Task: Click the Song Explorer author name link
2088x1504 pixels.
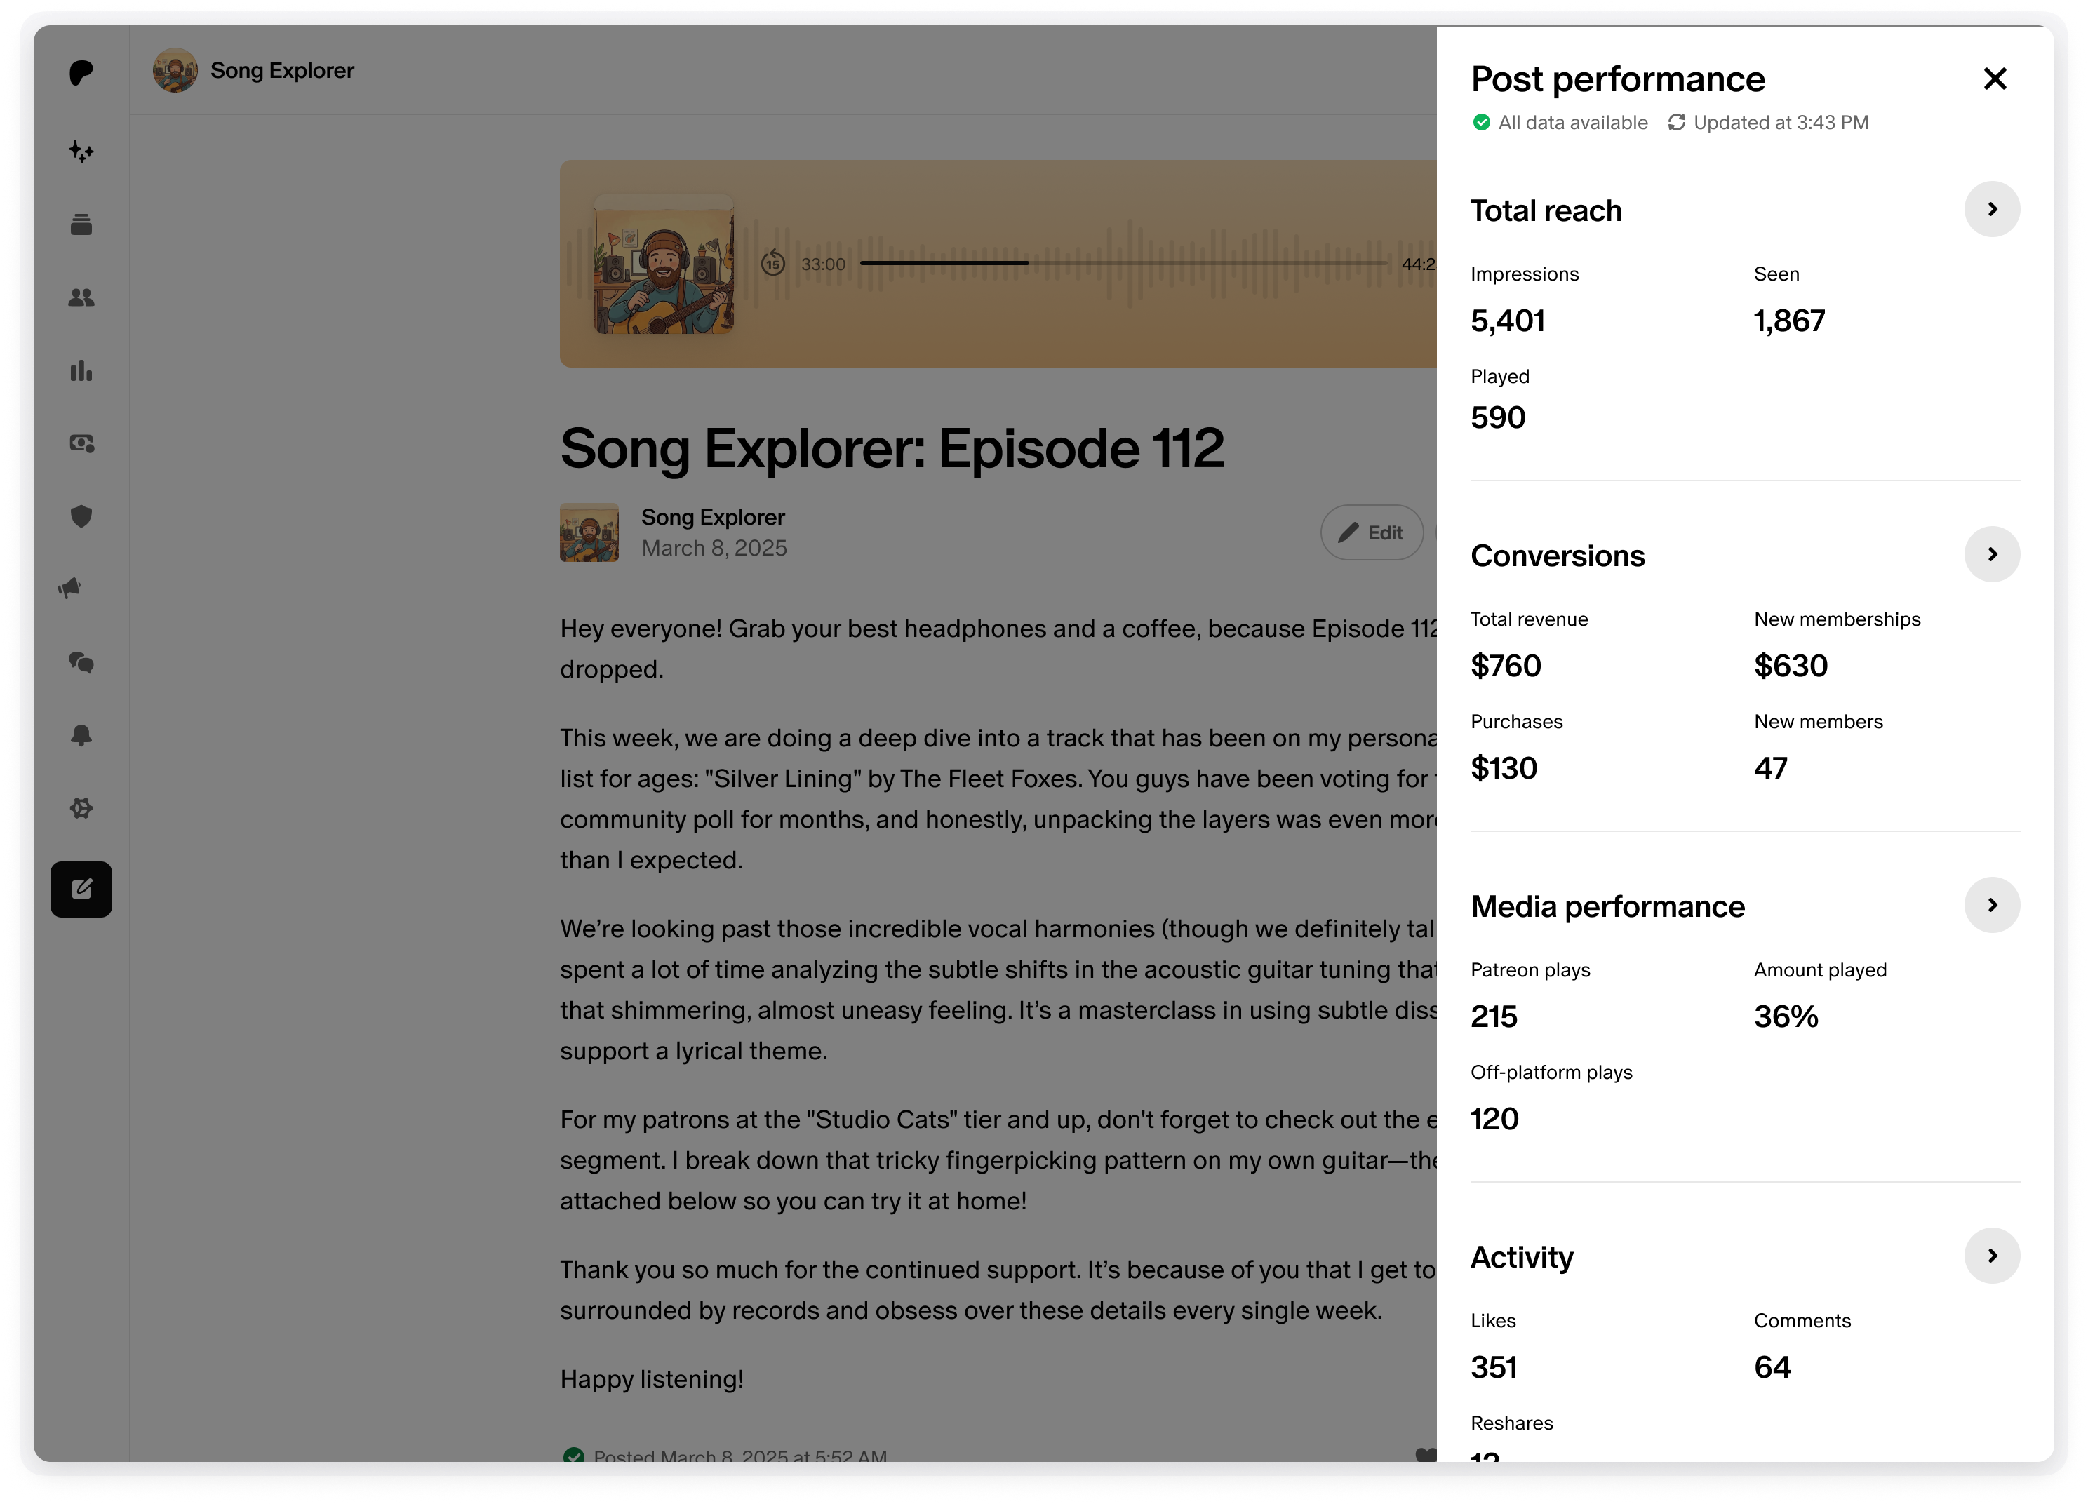Action: click(714, 517)
